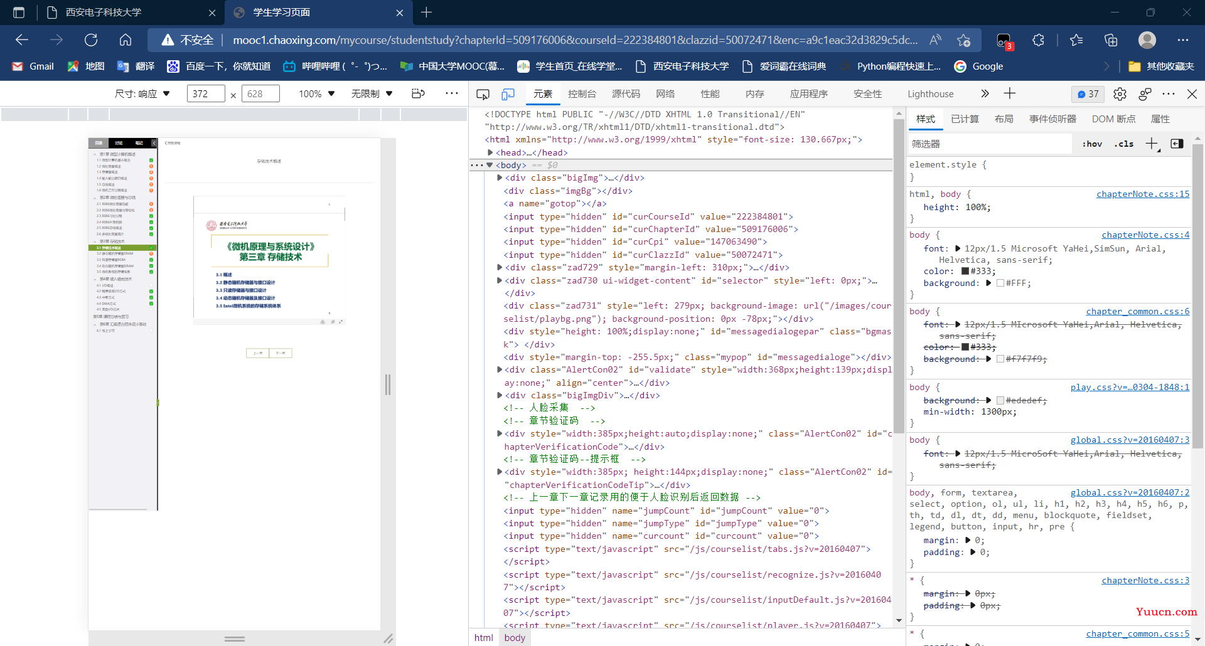The image size is (1205, 646).
Task: Switch to the 控制台 tab
Action: (x=582, y=94)
